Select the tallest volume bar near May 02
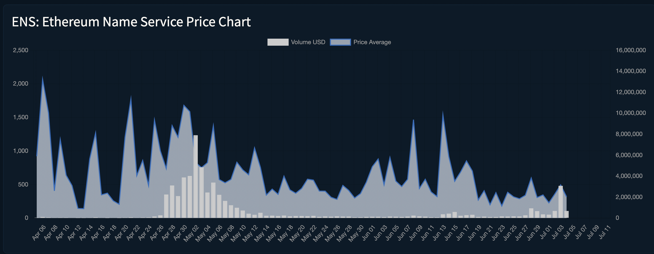 pos(195,177)
